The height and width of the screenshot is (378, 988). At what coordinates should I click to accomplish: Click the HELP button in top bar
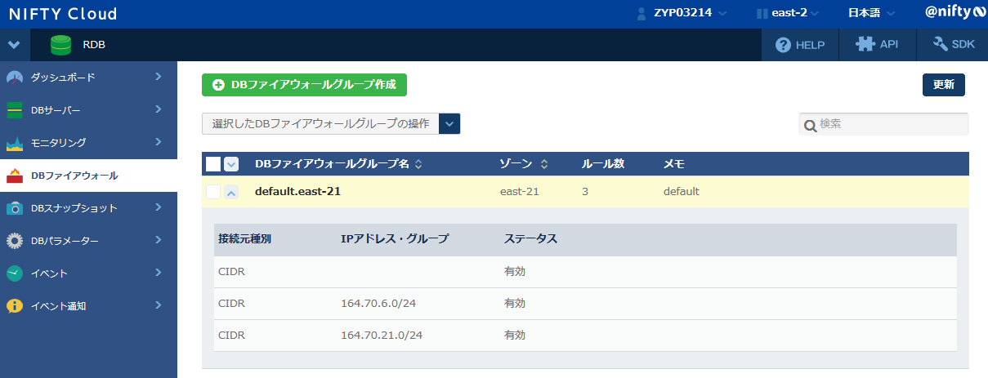click(800, 45)
